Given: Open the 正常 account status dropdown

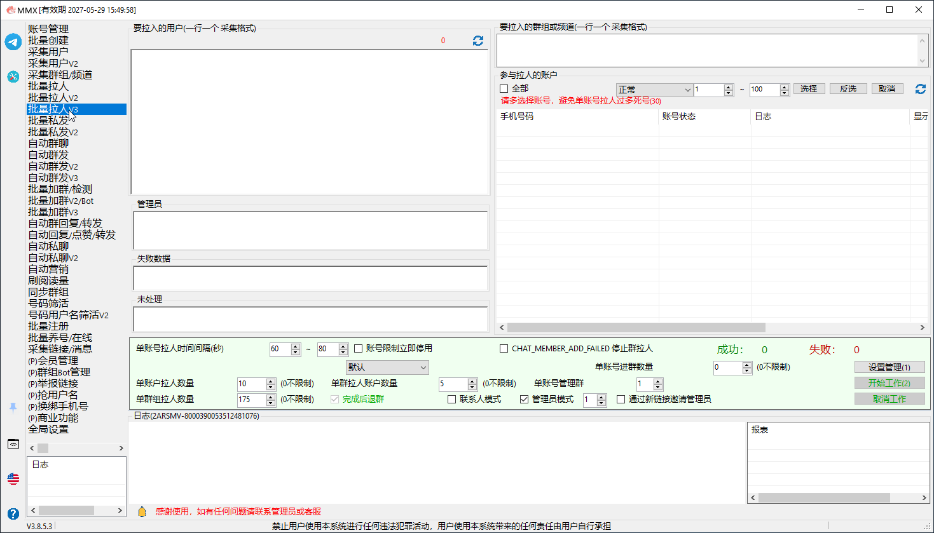Looking at the screenshot, I should click(x=654, y=90).
